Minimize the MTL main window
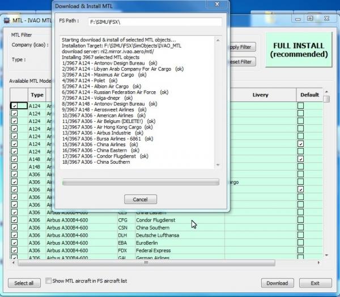 [298, 19]
